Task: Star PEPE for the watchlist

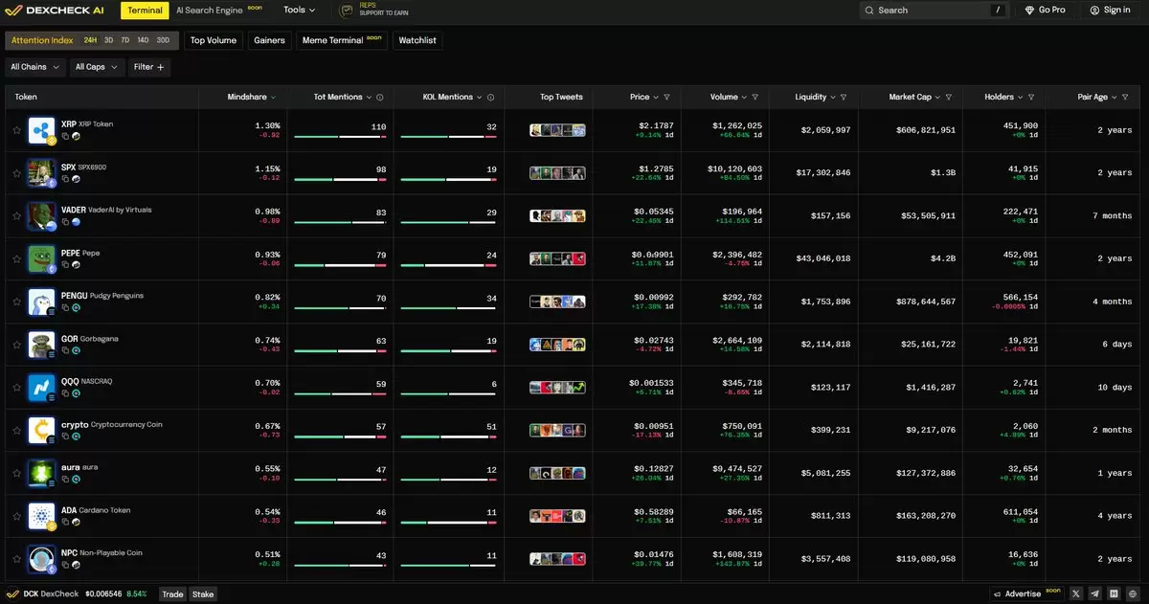Action: coord(16,258)
